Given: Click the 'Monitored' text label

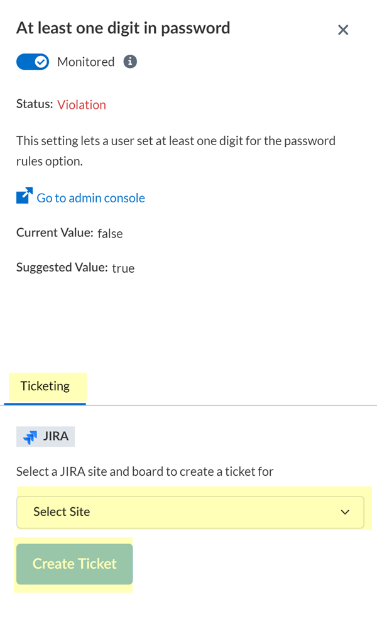Looking at the screenshot, I should pyautogui.click(x=85, y=62).
